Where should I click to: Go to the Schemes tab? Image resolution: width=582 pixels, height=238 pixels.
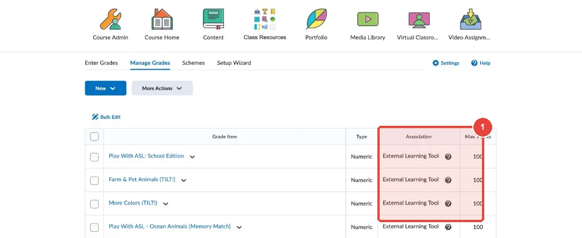pos(193,63)
